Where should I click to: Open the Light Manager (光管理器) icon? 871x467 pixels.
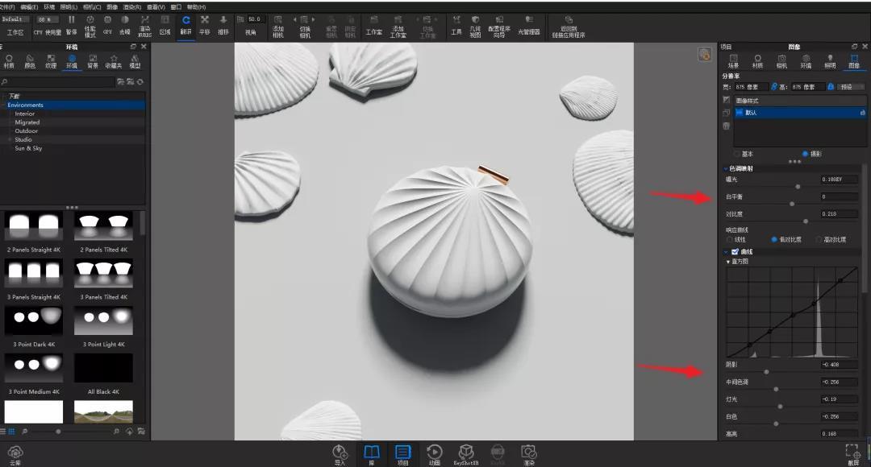tap(529, 26)
